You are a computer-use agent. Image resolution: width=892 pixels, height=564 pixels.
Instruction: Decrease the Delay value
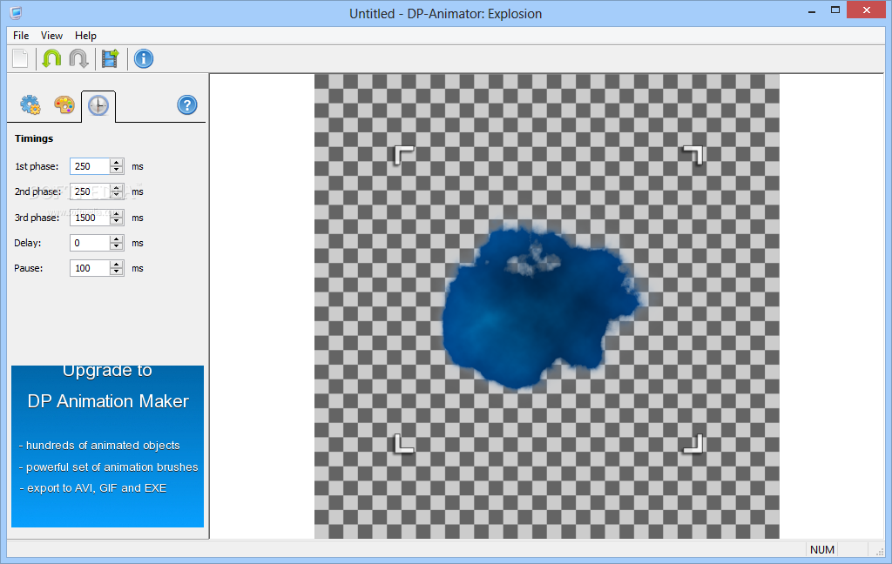(x=117, y=247)
